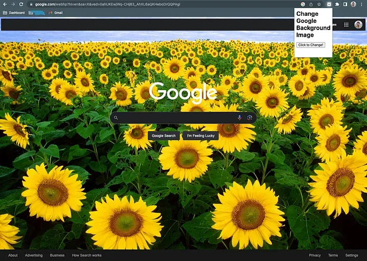The width and height of the screenshot is (367, 261).
Task: Open the Settings footer menu
Action: coord(352,255)
